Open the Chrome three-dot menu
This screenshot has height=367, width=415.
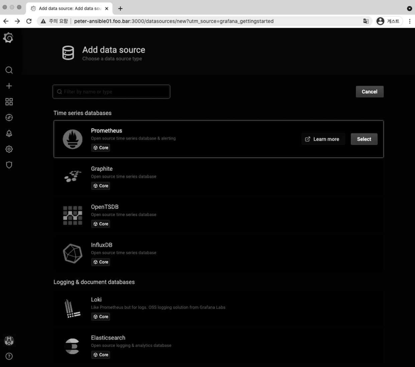coord(410,21)
